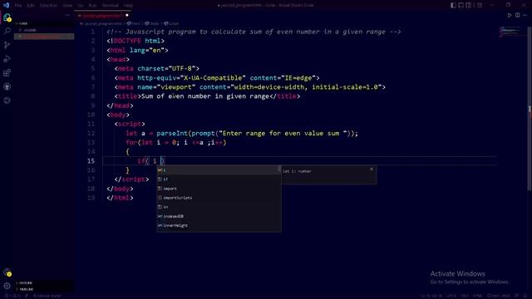This screenshot has width=532, height=299.
Task: Open the Terminal menu
Action: pos(111,6)
